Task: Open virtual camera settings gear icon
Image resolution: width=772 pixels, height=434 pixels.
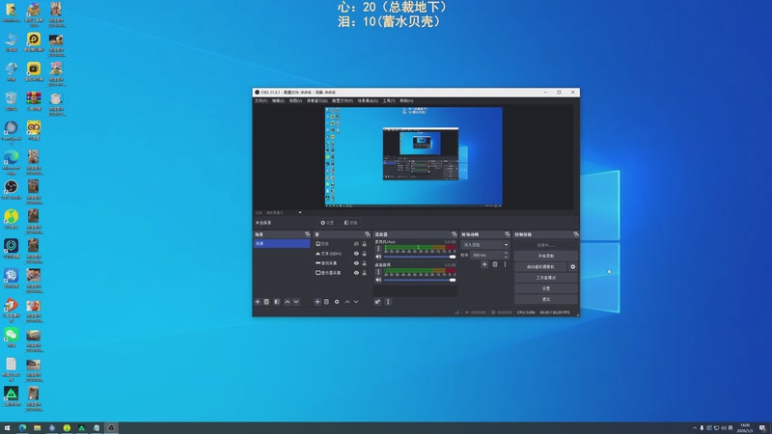Action: point(572,267)
